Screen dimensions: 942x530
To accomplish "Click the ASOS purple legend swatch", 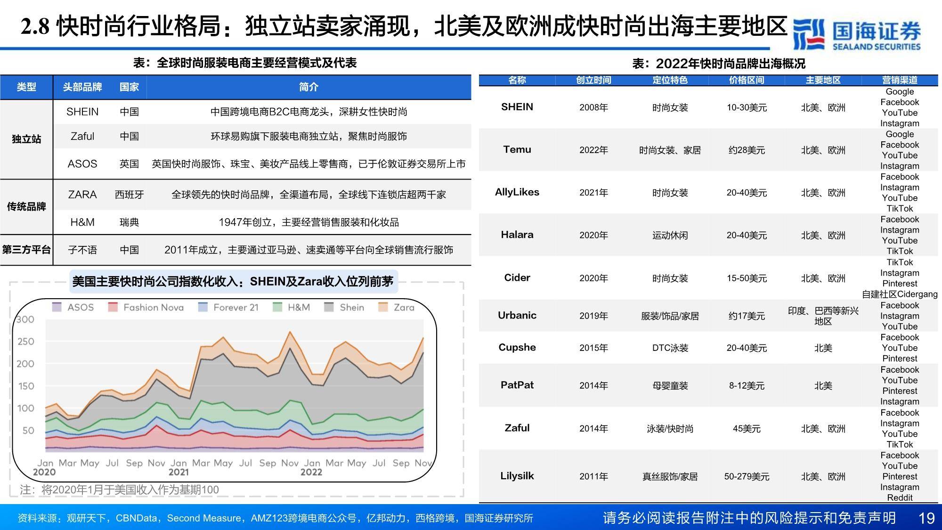I will coord(57,307).
